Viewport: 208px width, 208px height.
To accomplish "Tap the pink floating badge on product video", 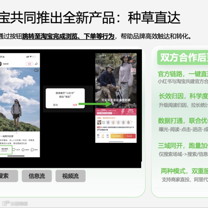I will pos(133,71).
